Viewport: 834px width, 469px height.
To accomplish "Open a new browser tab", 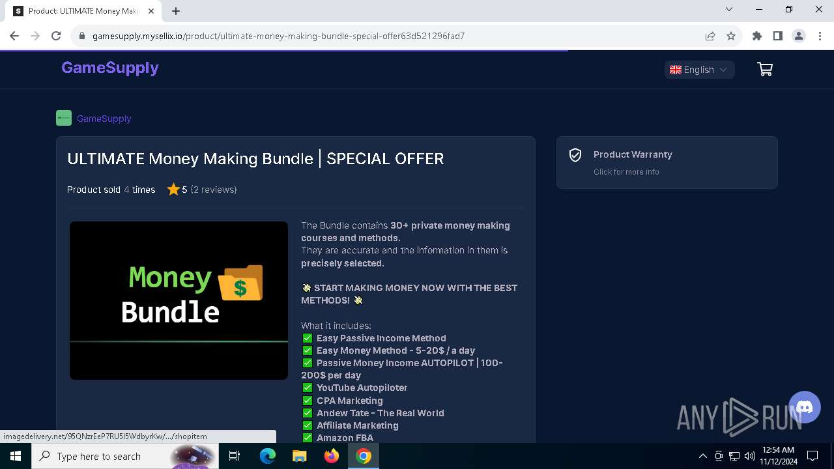I will point(176,10).
